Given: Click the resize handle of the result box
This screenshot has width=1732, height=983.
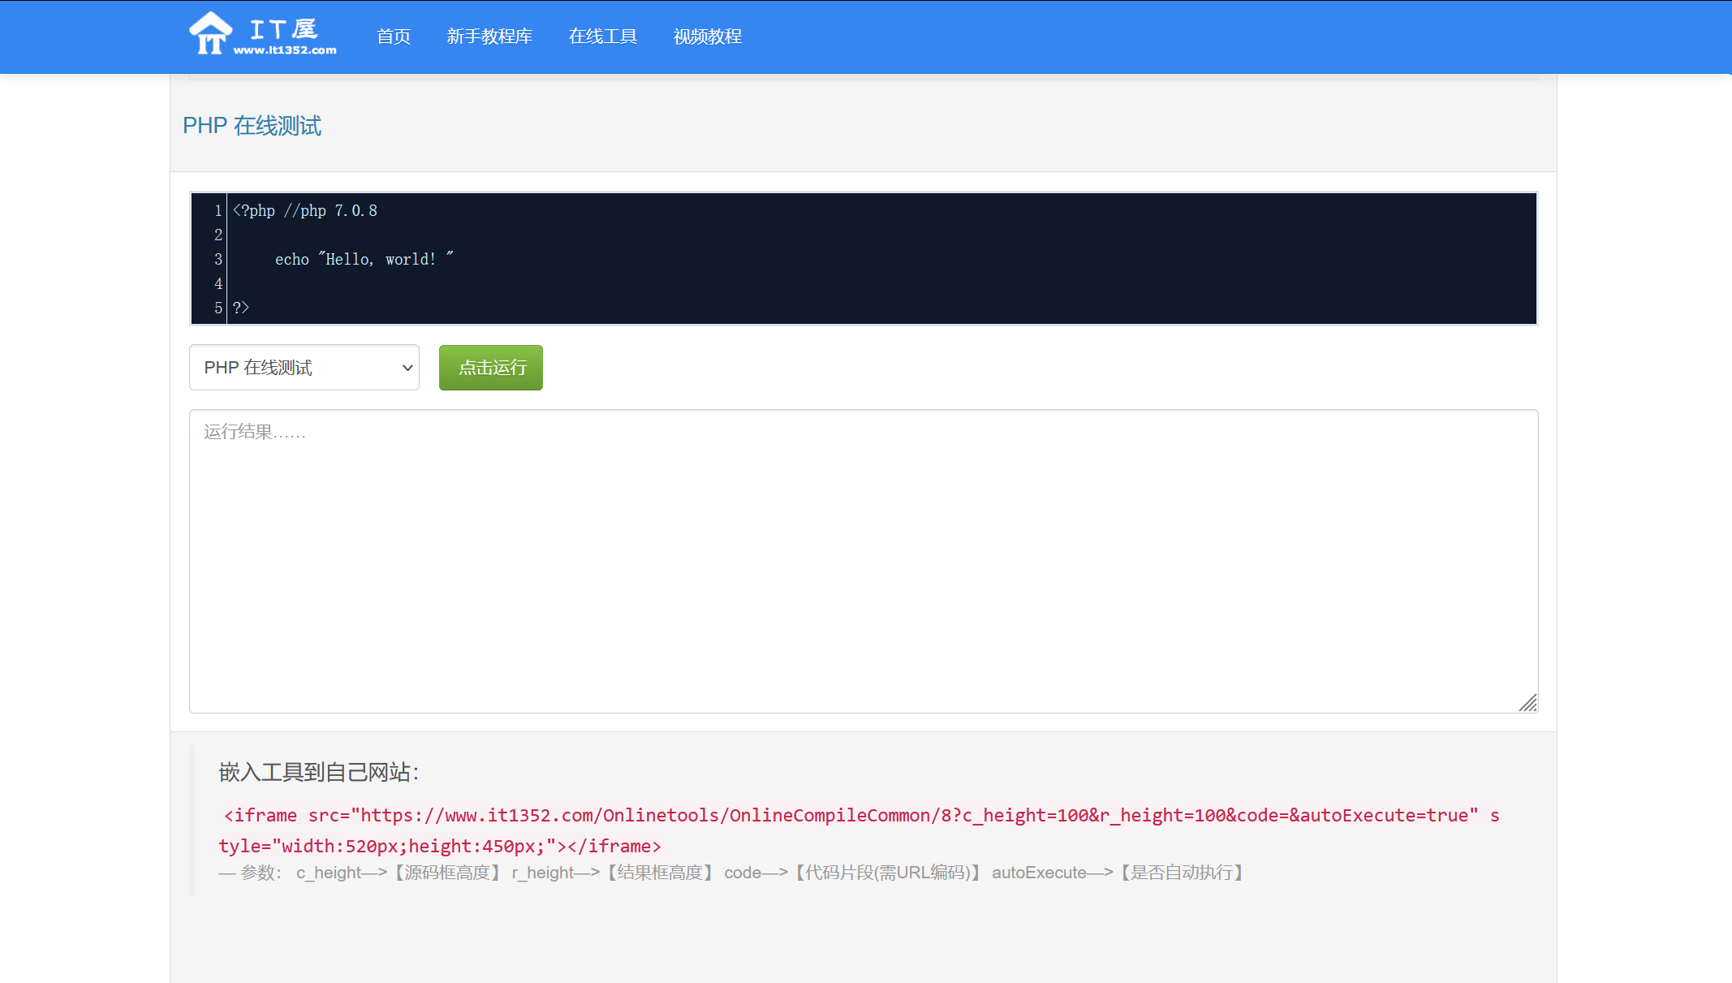Looking at the screenshot, I should coord(1528,703).
